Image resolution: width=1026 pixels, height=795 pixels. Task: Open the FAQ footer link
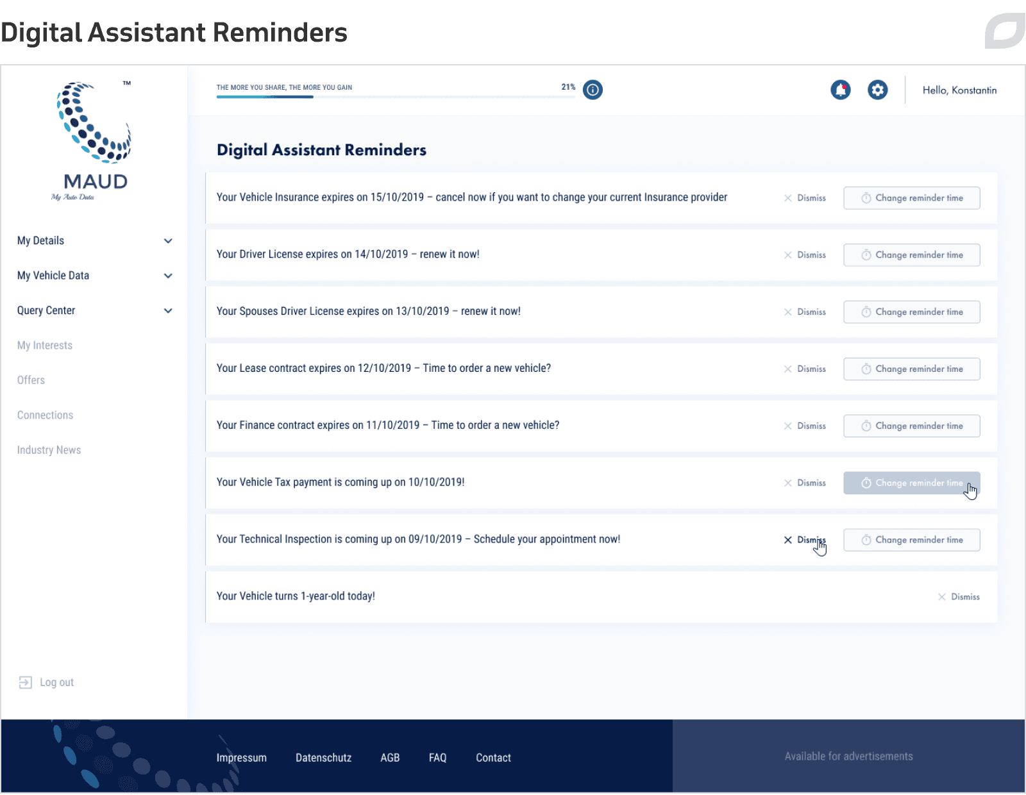(x=437, y=758)
